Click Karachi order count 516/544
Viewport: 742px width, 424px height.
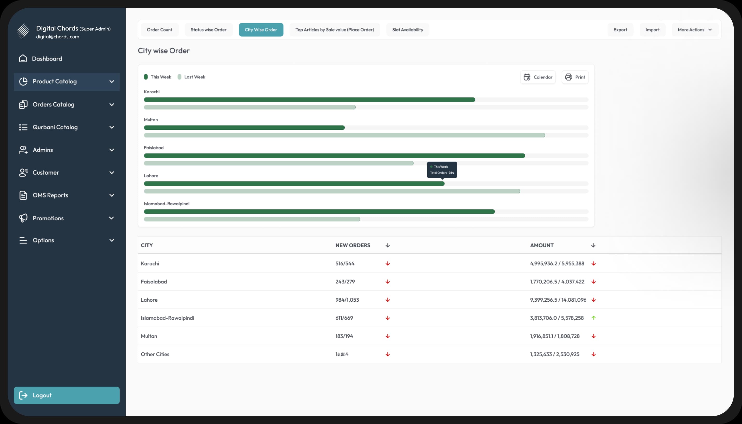(345, 263)
